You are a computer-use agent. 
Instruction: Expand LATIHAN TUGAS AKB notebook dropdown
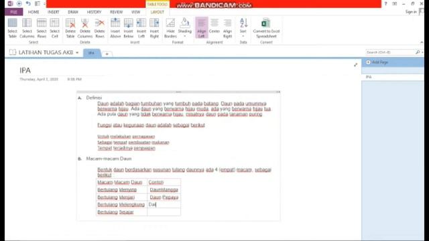[x=77, y=52]
